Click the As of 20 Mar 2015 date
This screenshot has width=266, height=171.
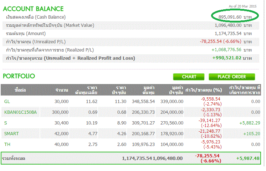(x=242, y=6)
